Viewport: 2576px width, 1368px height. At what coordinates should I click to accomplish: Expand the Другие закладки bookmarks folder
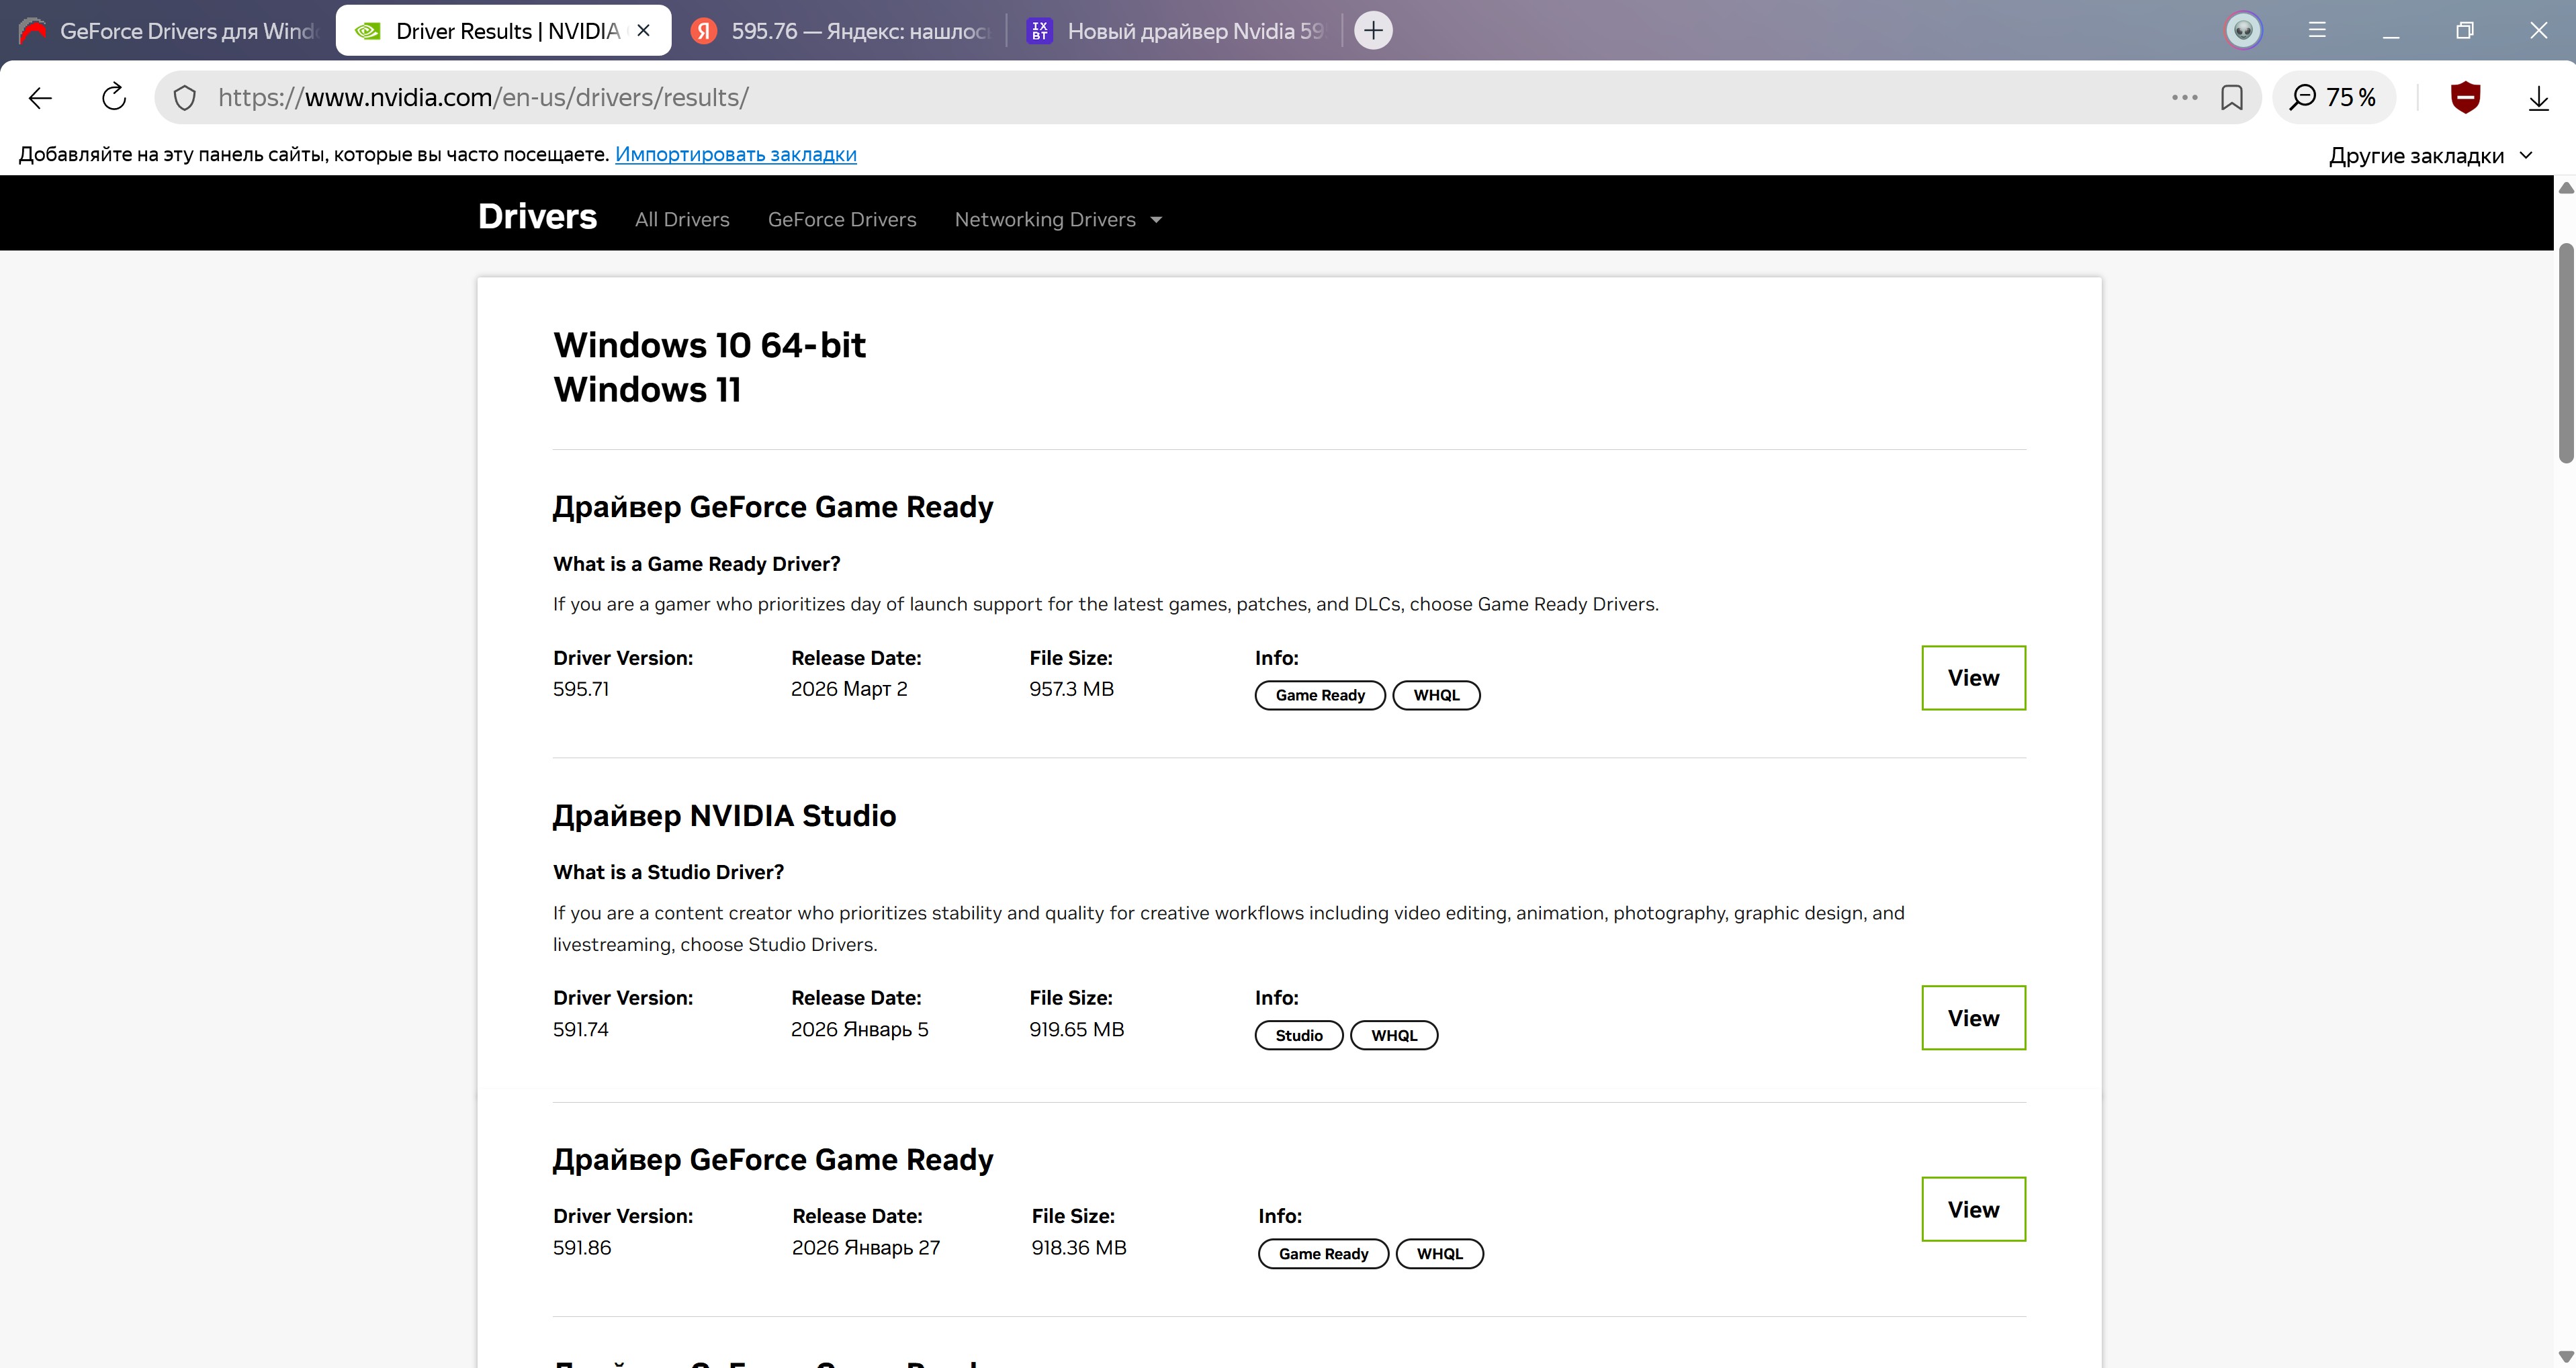pyautogui.click(x=2429, y=155)
